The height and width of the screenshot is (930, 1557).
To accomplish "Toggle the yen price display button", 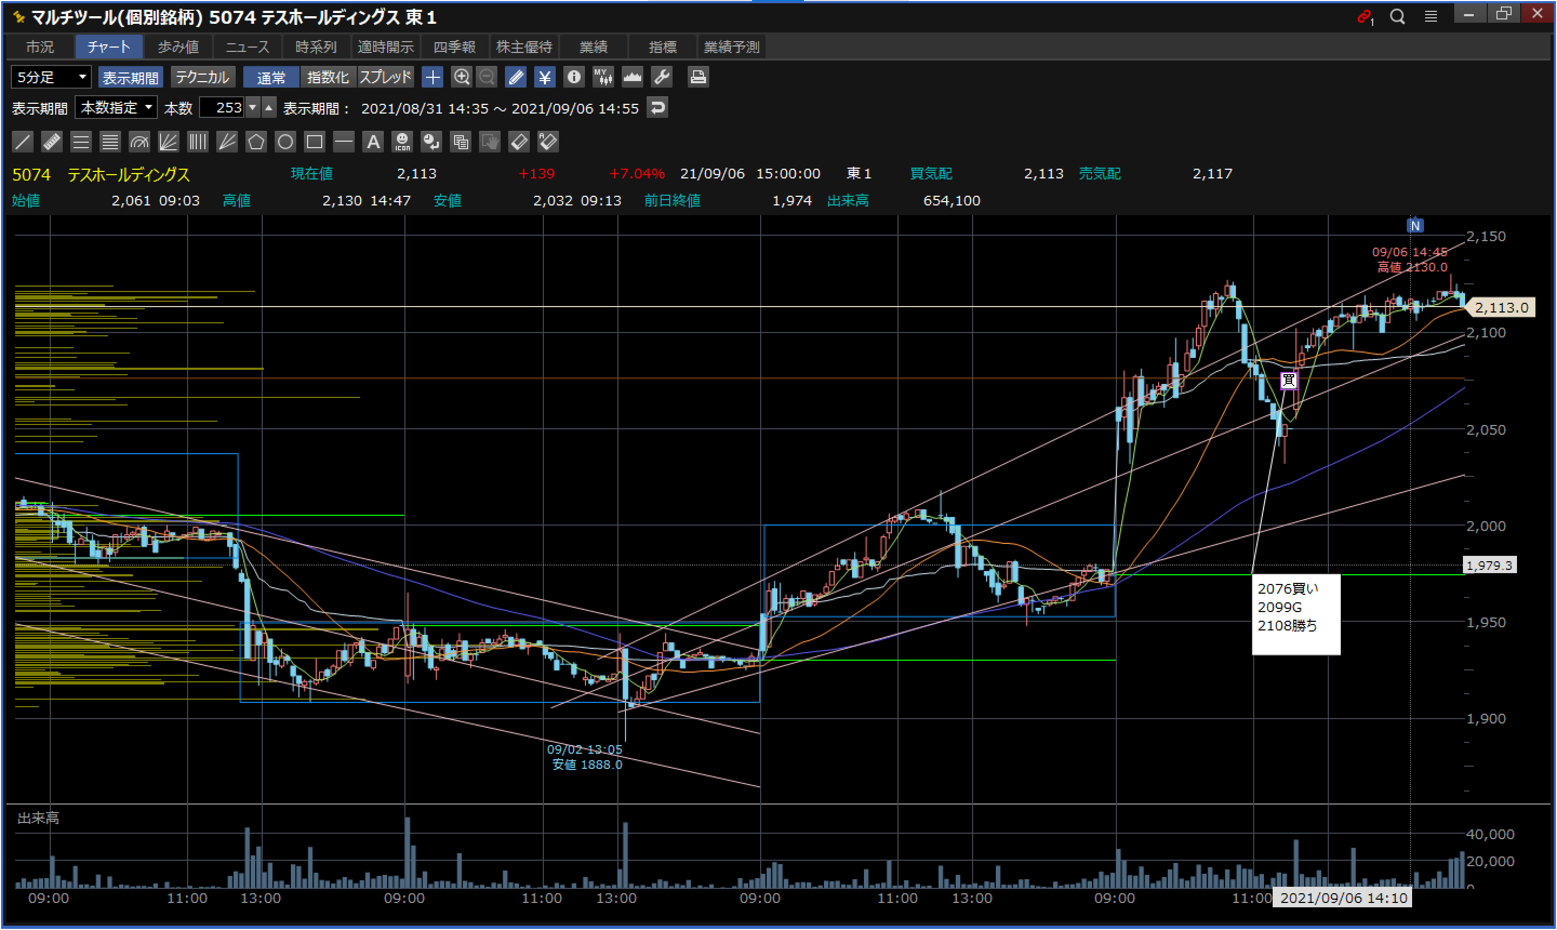I will 544,77.
